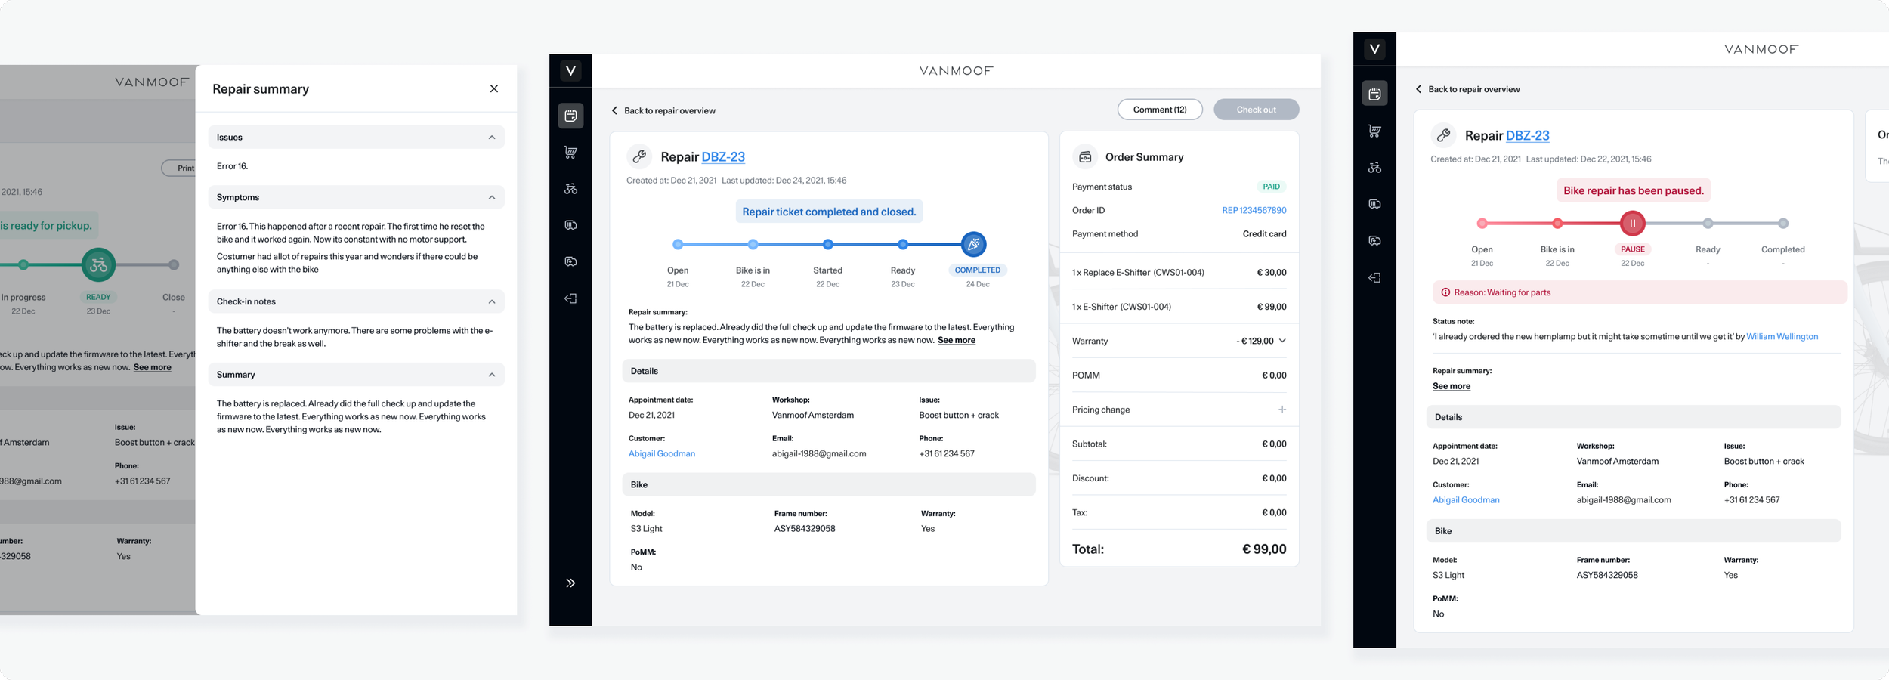Open DBZ-23 link in completed repair
Screen dimensions: 1889x680
pos(723,156)
